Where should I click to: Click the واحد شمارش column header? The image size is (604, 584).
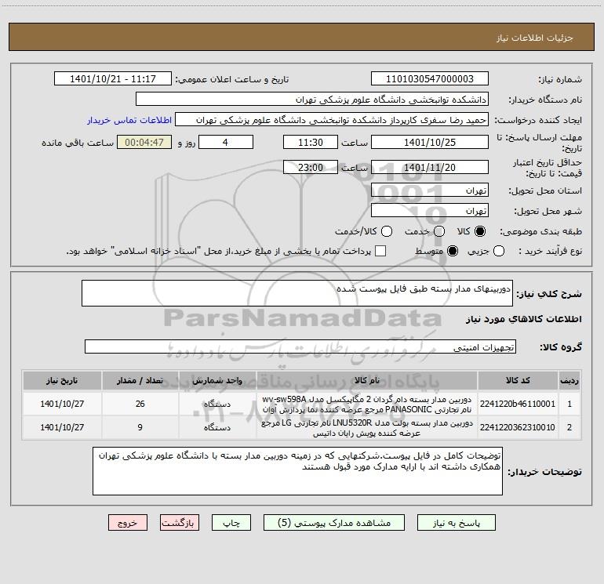[x=217, y=380]
